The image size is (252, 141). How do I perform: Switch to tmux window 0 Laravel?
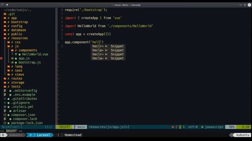click(40, 135)
